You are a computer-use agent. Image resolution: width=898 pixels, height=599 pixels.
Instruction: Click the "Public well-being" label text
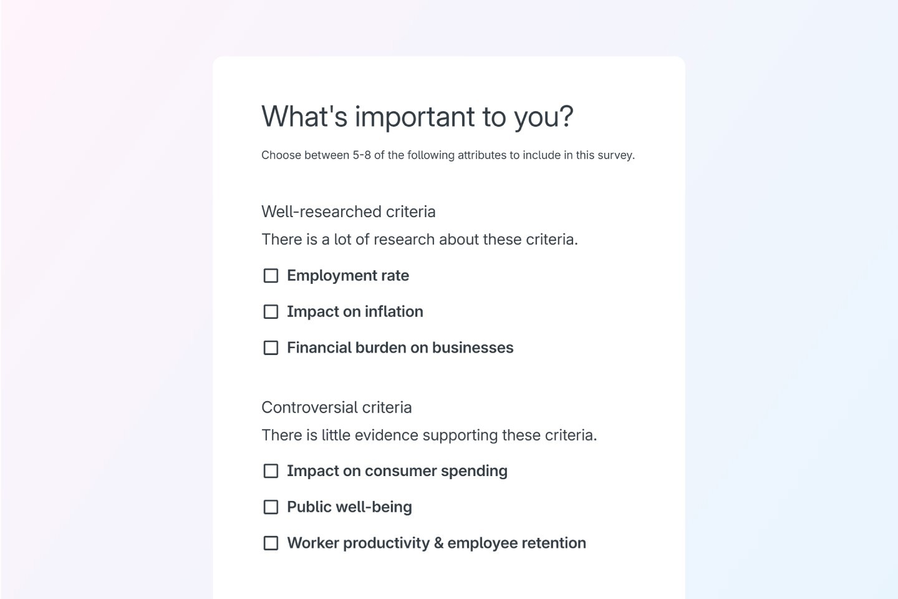(x=349, y=507)
